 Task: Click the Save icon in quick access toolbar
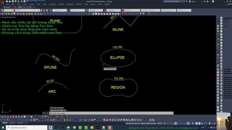(13, 1)
